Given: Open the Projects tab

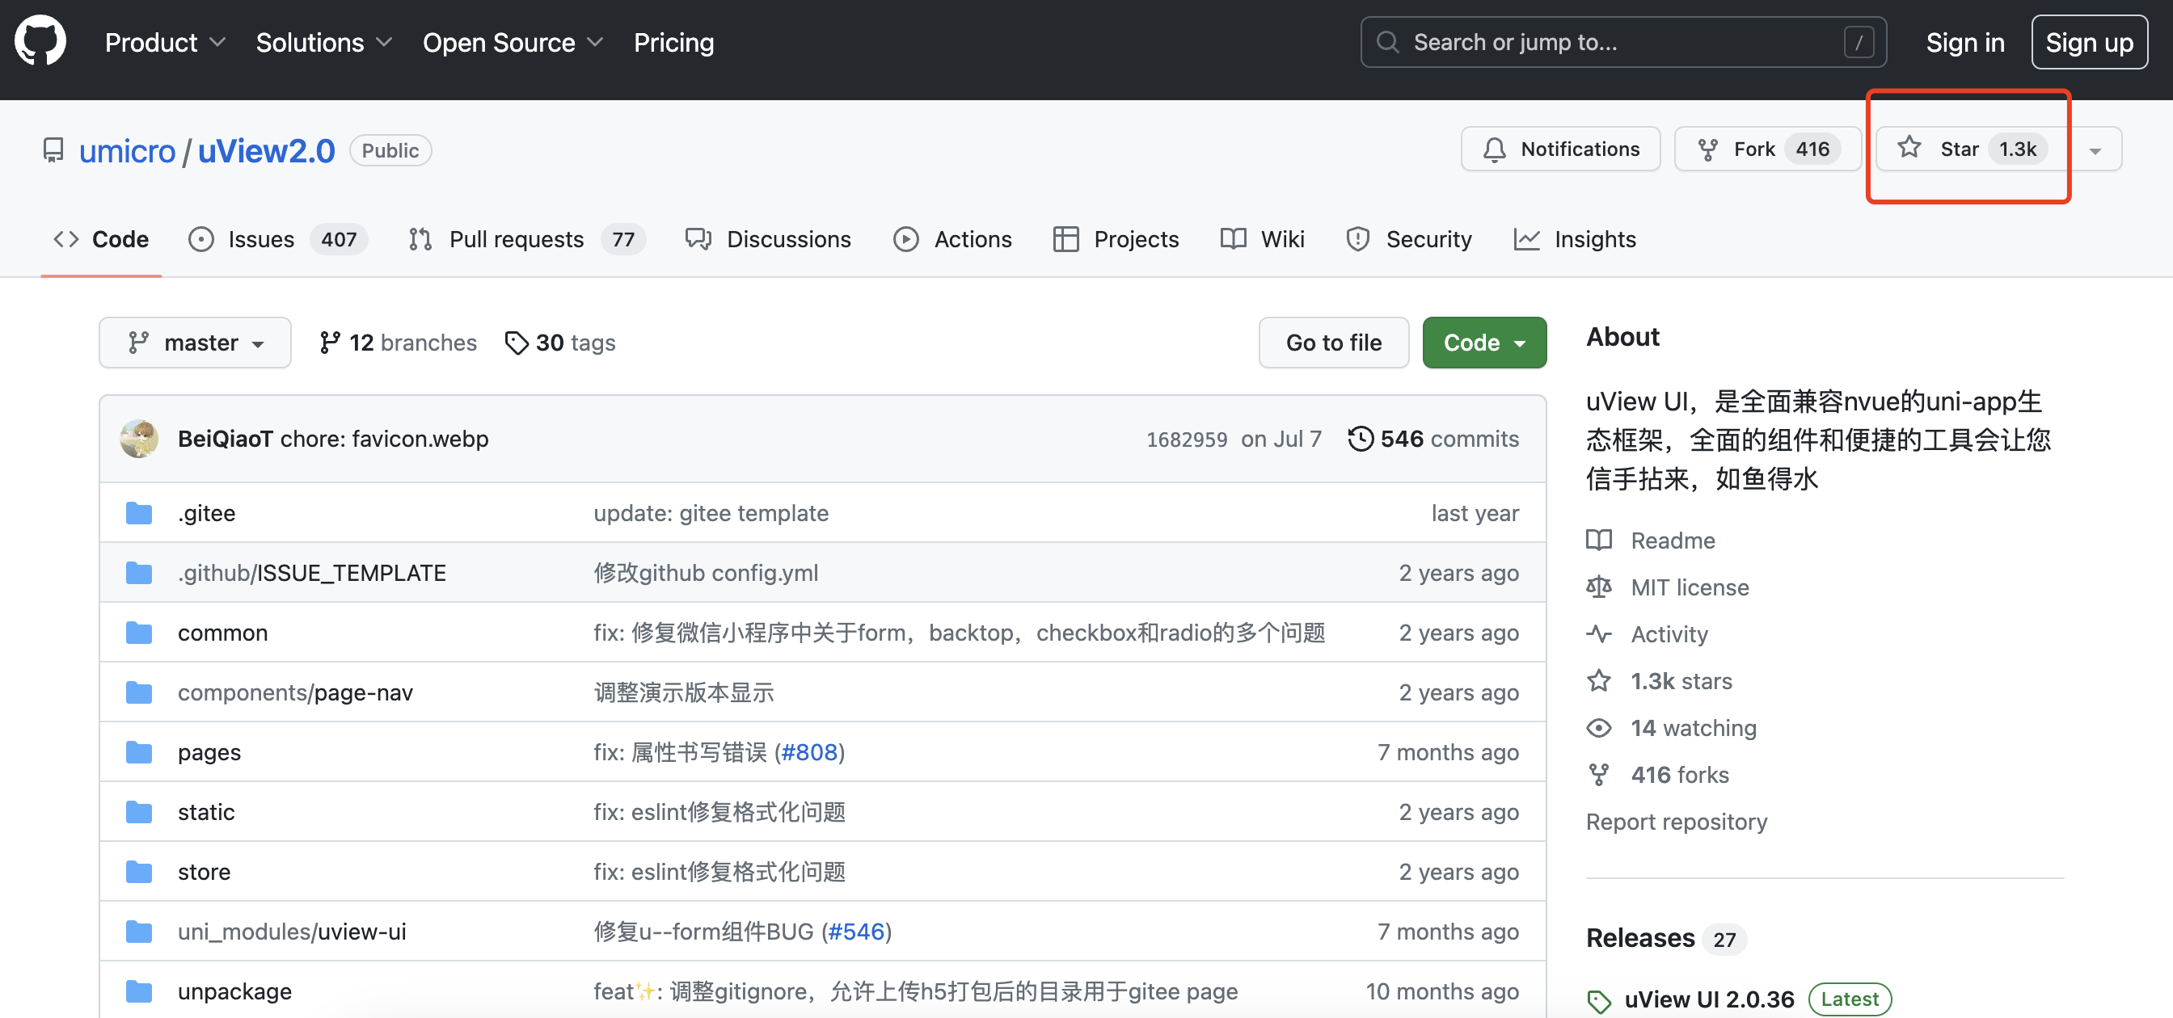Looking at the screenshot, I should coord(1115,239).
